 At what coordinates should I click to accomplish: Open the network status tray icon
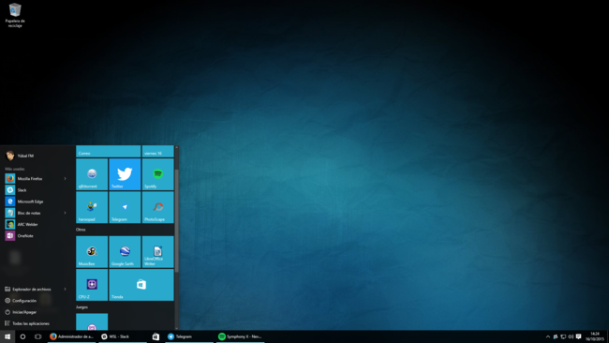point(563,336)
